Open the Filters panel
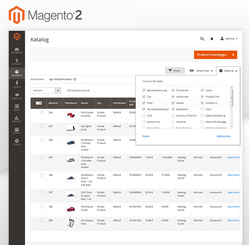This screenshot has height=245, width=249. [x=175, y=71]
